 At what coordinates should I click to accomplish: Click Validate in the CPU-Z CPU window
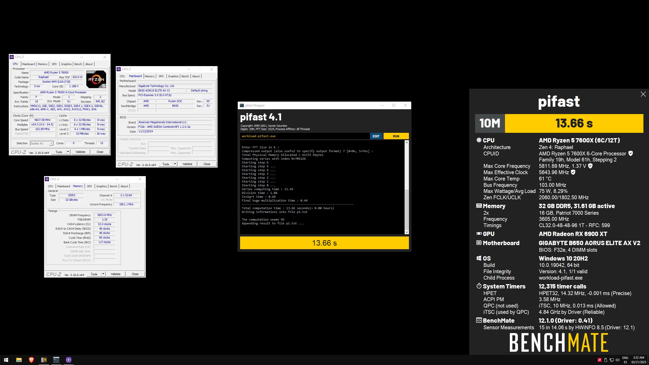tap(80, 152)
